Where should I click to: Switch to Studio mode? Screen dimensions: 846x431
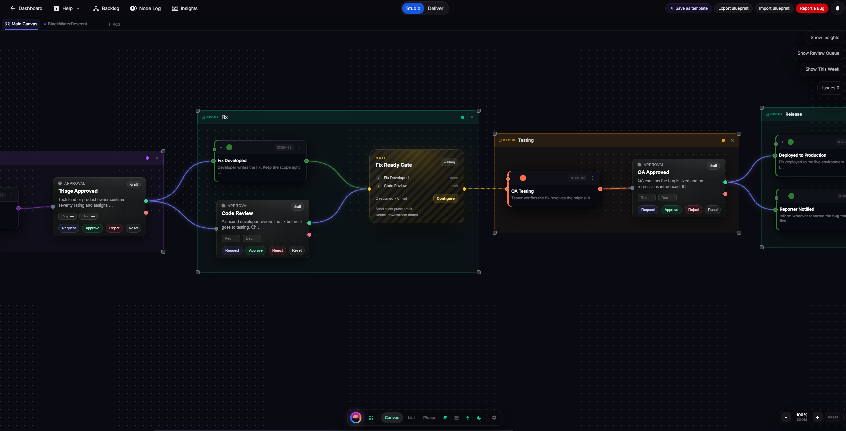(x=413, y=8)
